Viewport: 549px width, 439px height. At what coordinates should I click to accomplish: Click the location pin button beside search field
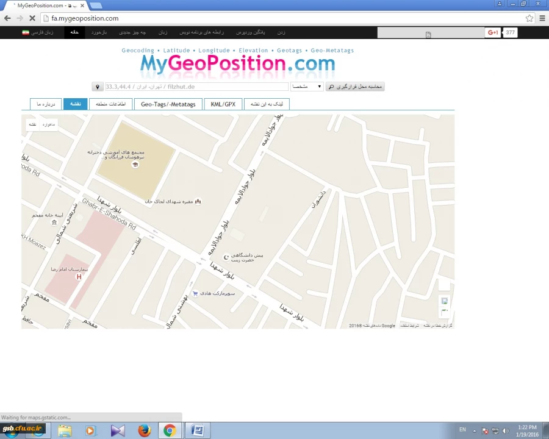(97, 87)
